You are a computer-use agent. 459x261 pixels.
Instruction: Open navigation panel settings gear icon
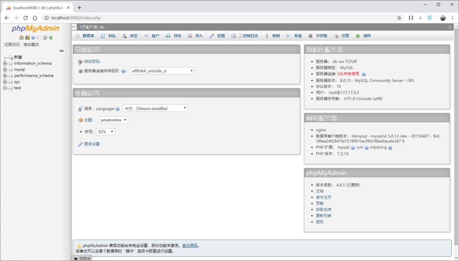45,37
